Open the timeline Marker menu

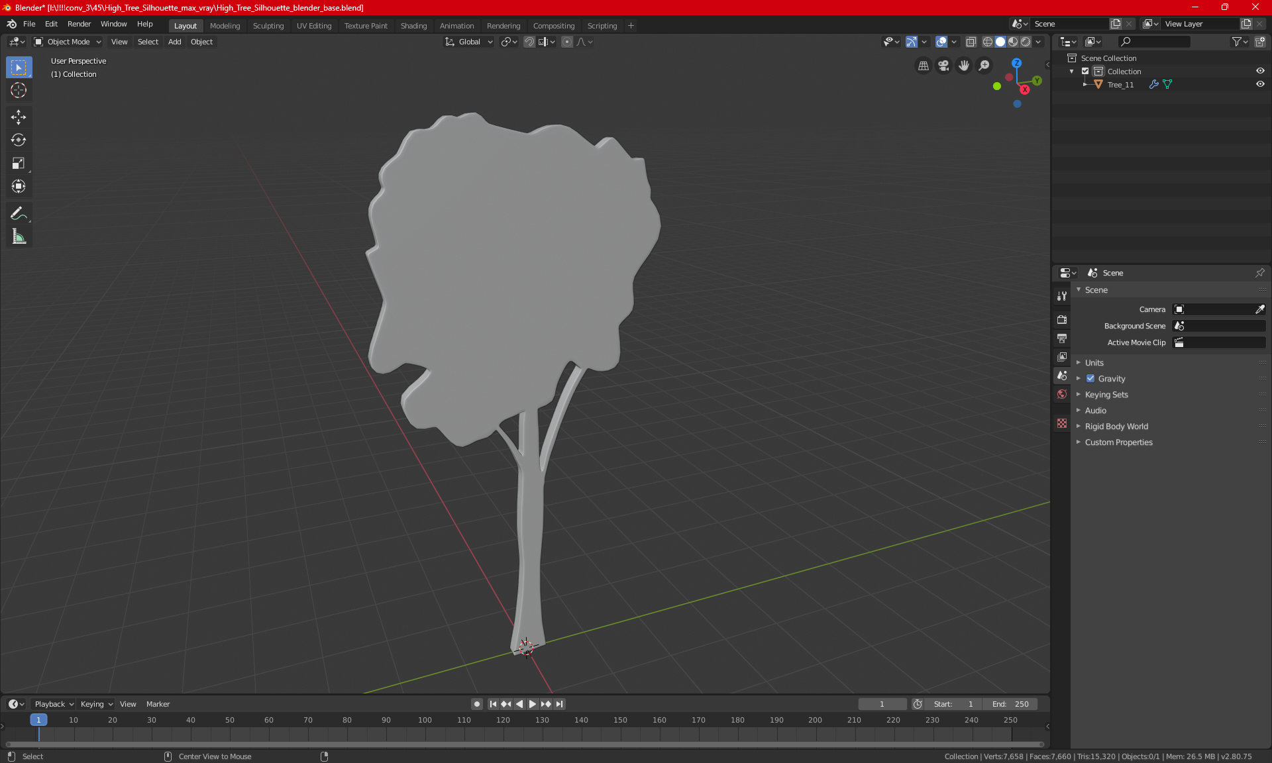coord(158,704)
